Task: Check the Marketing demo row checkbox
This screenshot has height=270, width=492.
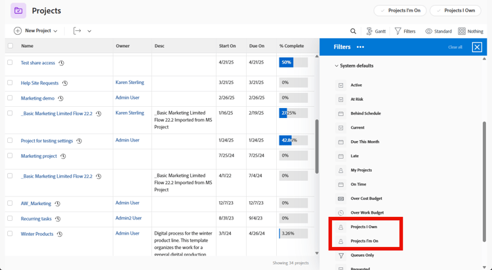Action: 10,98
